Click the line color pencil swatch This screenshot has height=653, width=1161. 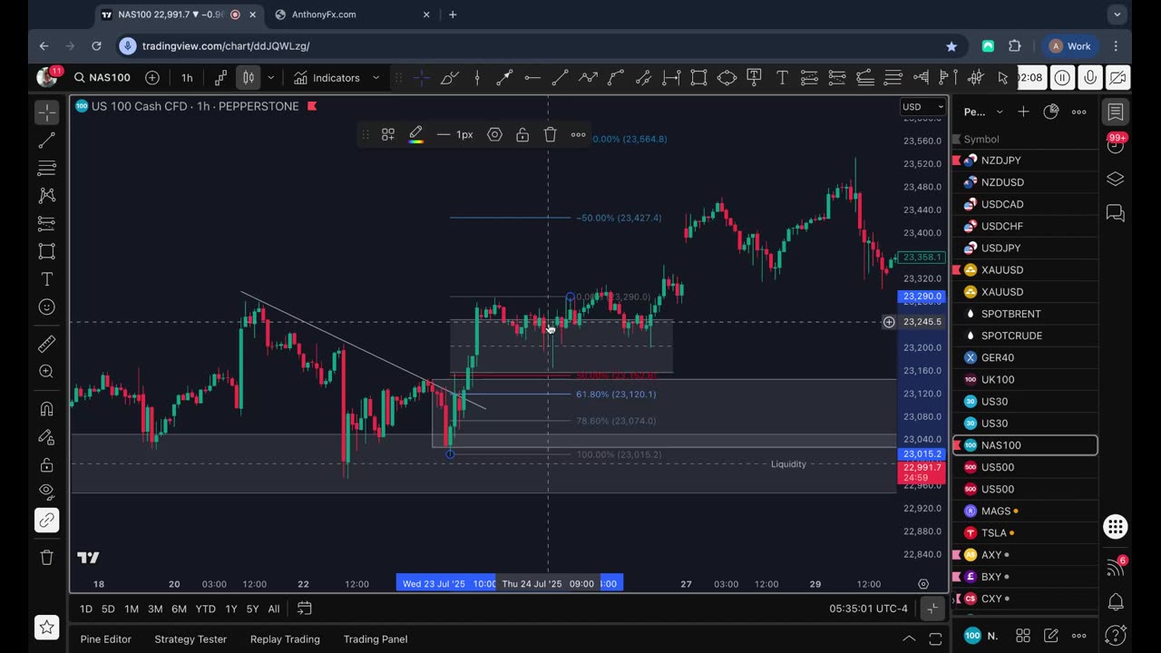[x=416, y=134]
